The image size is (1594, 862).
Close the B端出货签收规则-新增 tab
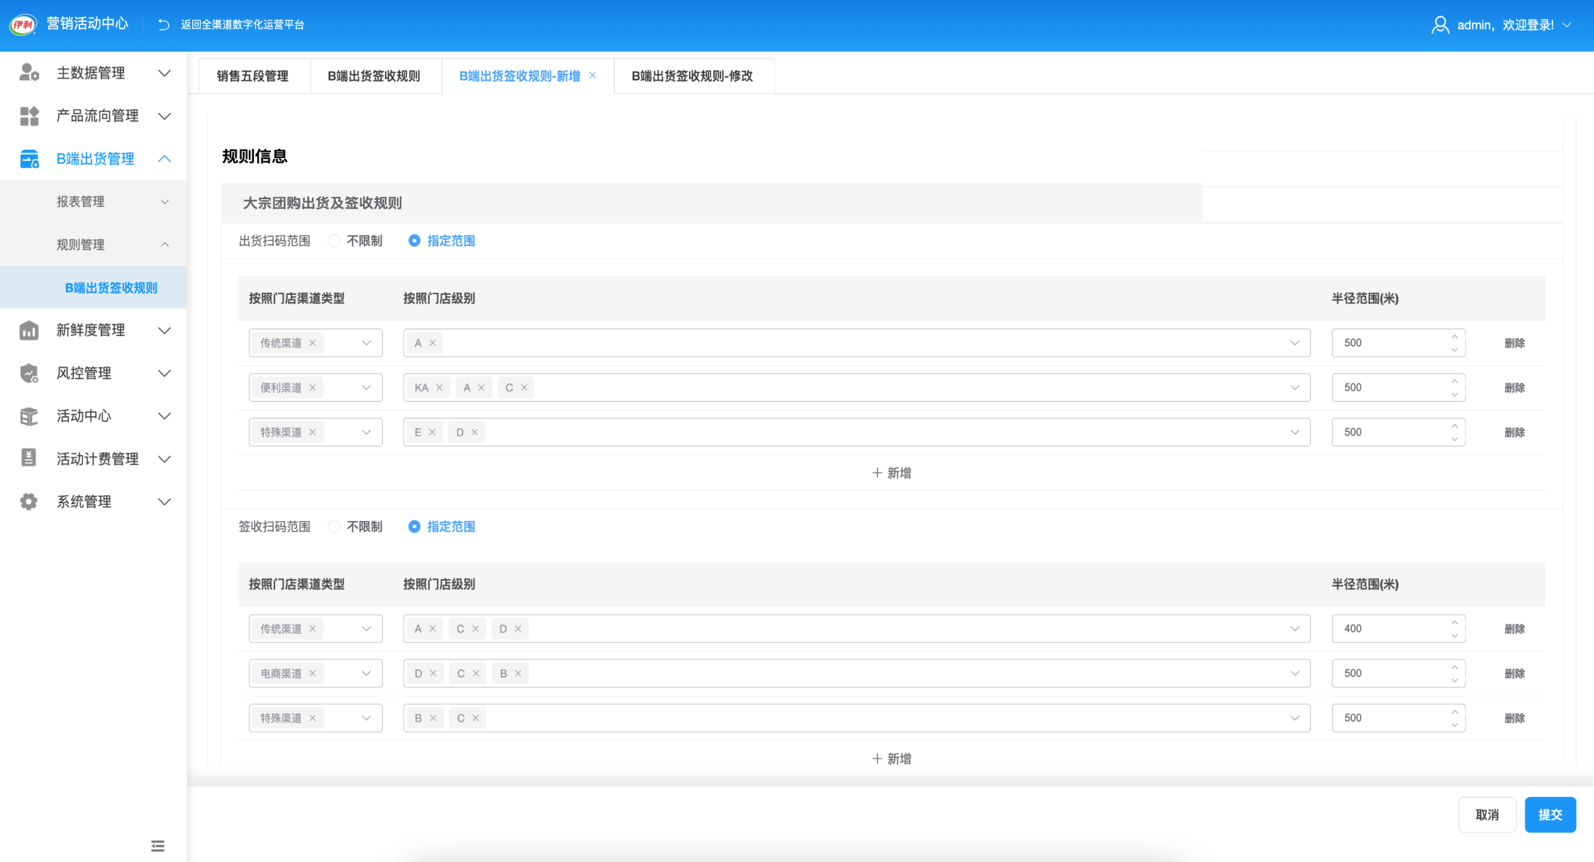tap(592, 75)
